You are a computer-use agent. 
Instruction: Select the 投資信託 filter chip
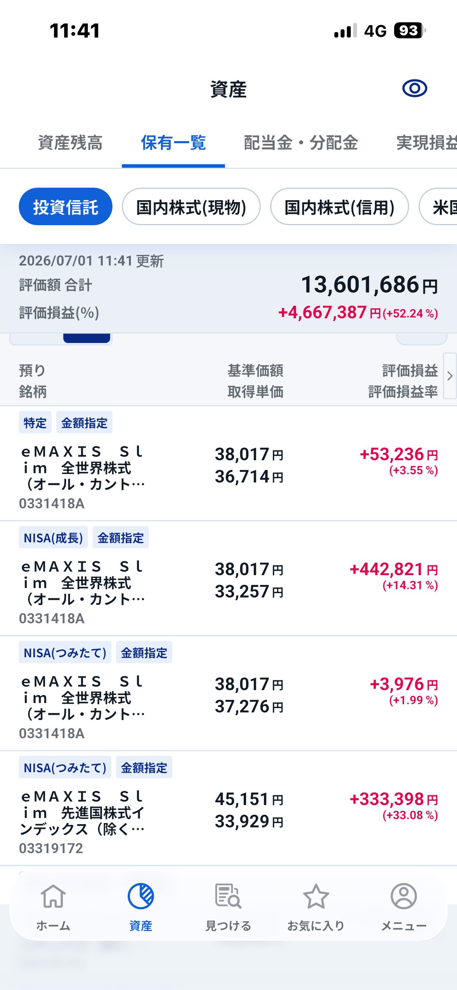click(x=66, y=206)
